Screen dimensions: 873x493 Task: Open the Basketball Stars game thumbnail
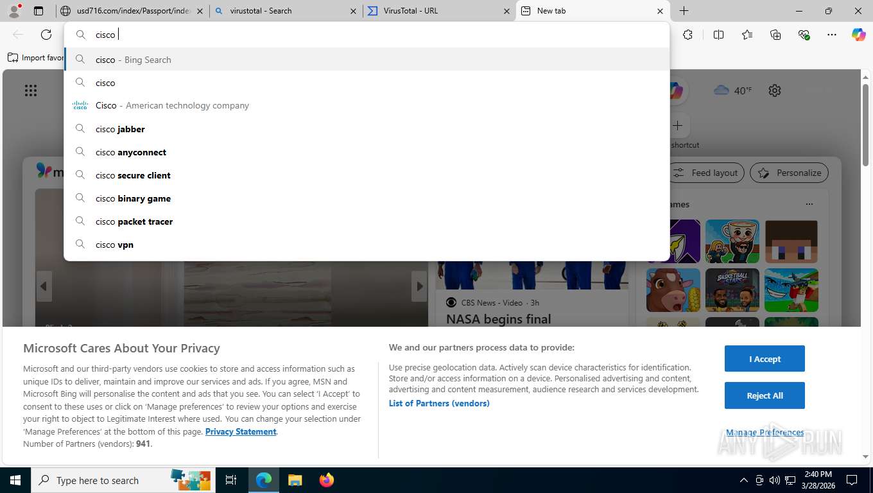pyautogui.click(x=732, y=290)
